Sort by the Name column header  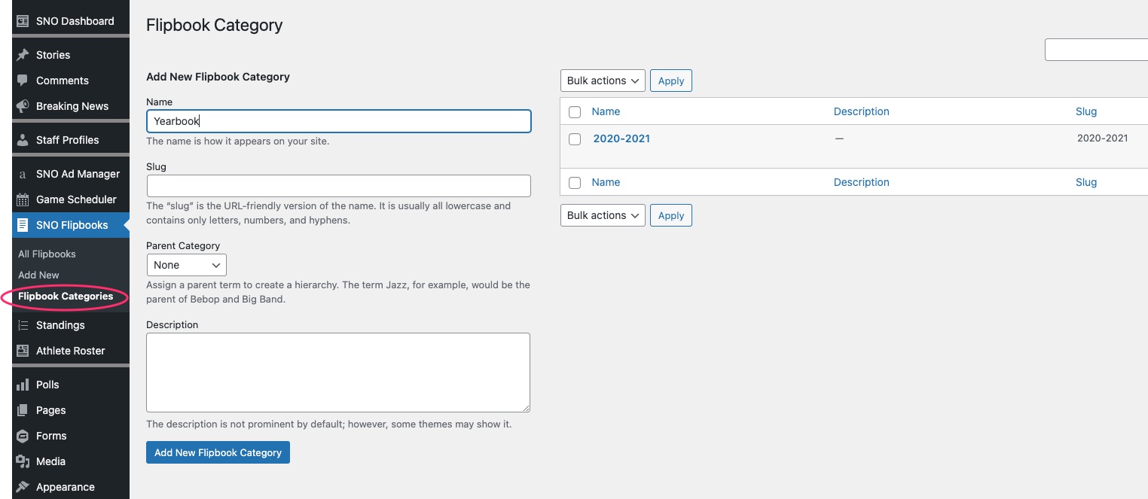pos(606,111)
